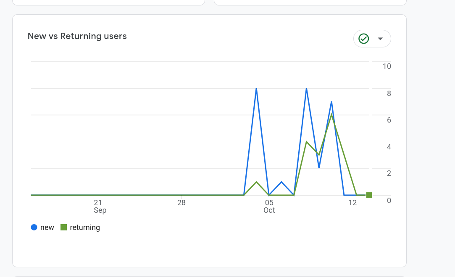
Task: Click the "10" y-axis value label
Action: coord(387,66)
